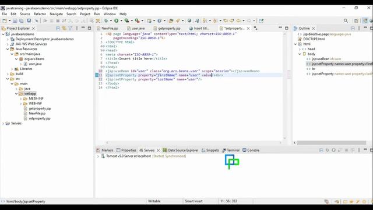The height and width of the screenshot is (210, 373).
Task: Click Last Edit Location arrow icon
Action: (x=226, y=21)
